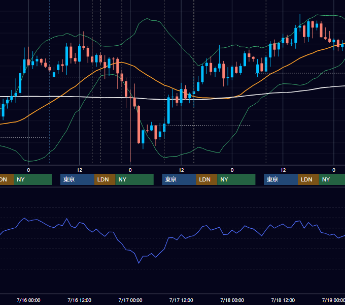Viewport: 345px width, 305px height.
Task: Click the 7/16 12:00 date label
Action: click(x=80, y=300)
